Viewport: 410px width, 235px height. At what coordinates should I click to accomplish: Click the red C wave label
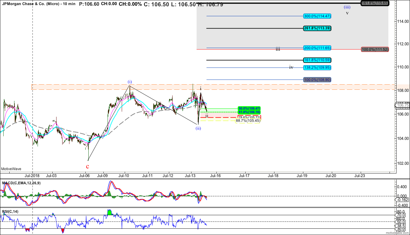pos(87,166)
